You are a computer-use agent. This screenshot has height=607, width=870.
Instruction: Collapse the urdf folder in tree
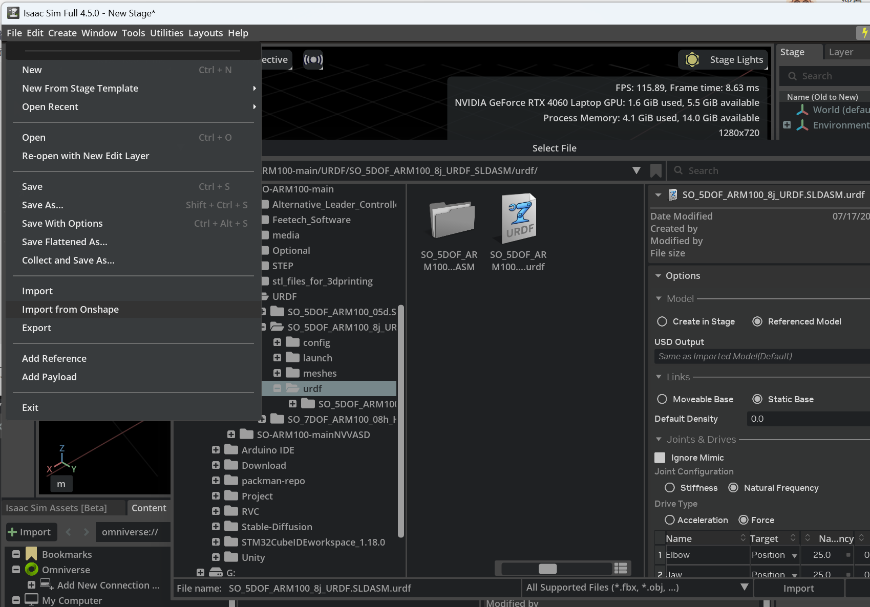point(277,388)
